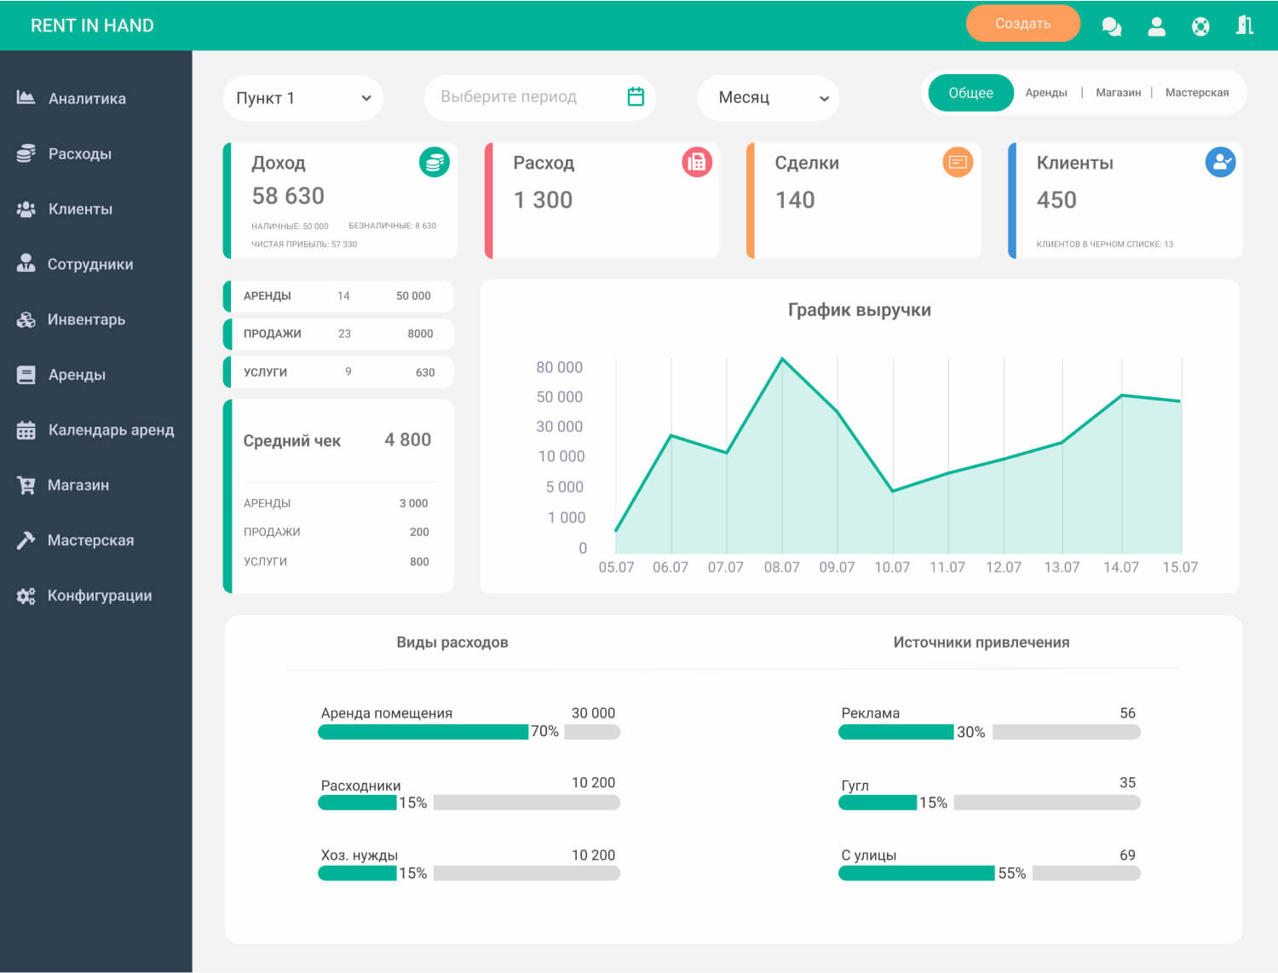Open the chat messages icon in header
The image size is (1278, 973).
point(1111,26)
